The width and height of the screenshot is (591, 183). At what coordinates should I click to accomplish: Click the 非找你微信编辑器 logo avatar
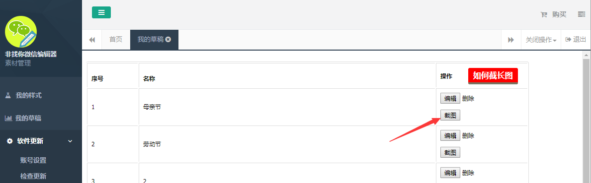(x=21, y=32)
